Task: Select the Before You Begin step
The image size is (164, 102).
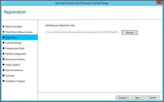Action: pyautogui.click(x=14, y=26)
